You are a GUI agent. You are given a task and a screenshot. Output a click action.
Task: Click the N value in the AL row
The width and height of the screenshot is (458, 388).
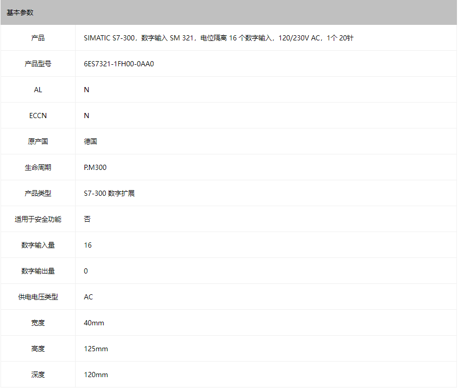(x=87, y=90)
